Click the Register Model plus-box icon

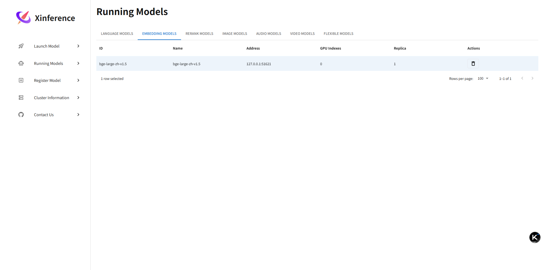tap(21, 80)
